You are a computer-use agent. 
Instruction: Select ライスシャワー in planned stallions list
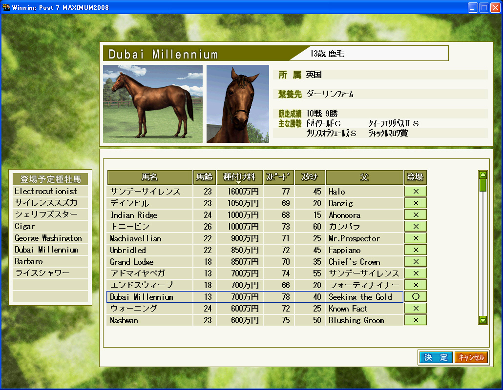click(50, 273)
